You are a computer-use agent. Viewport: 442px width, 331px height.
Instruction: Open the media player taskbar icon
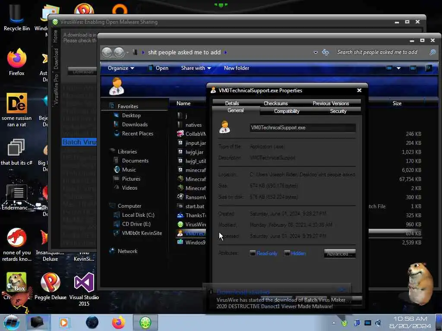coord(64,322)
